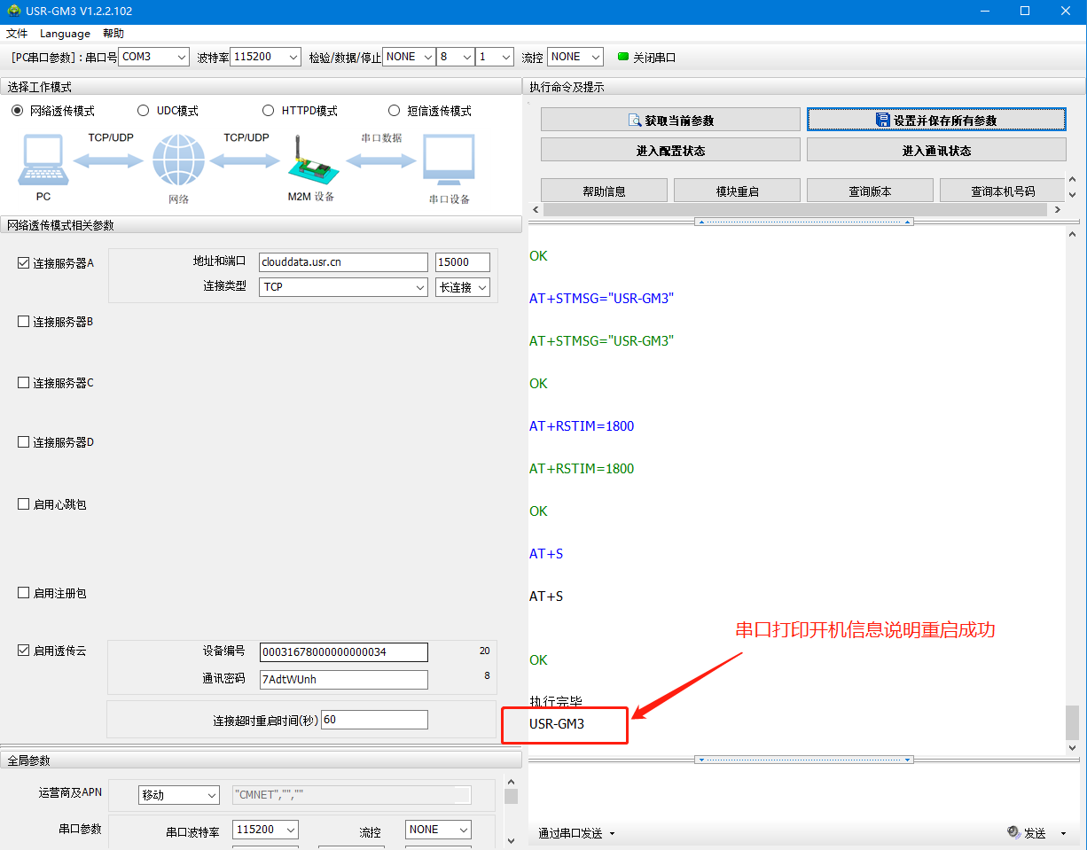Enable the 连接服务器B checkbox

24,322
